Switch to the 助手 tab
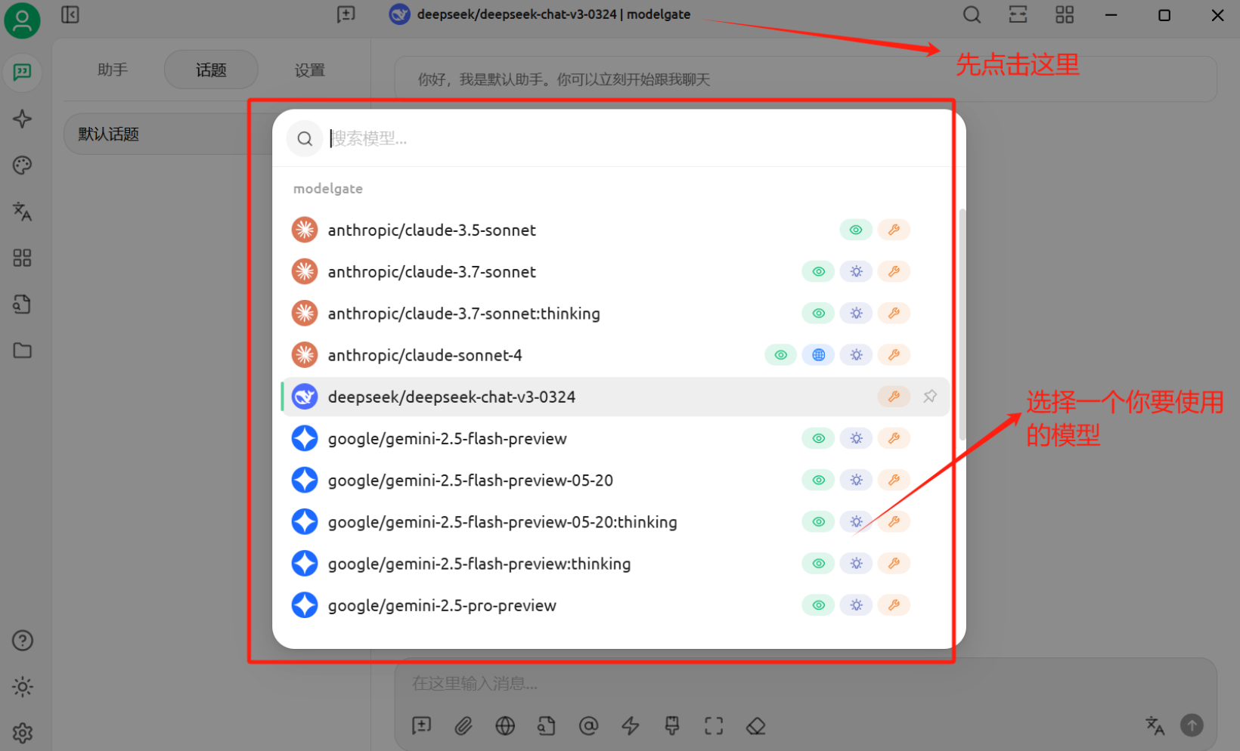The height and width of the screenshot is (751, 1240). (x=113, y=70)
